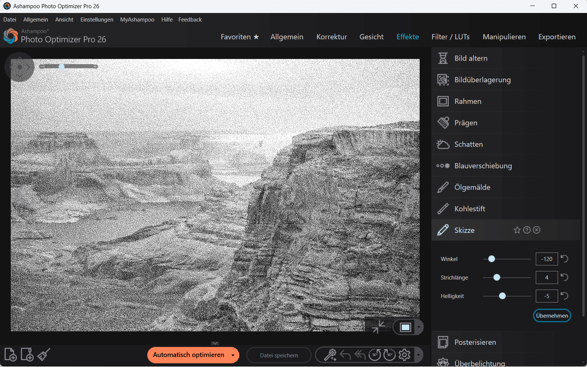Viewport: 587px width, 367px height.
Task: Click the Übernehmen button
Action: pos(552,315)
